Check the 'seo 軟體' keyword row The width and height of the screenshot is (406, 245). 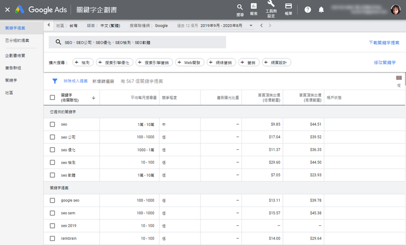click(x=52, y=175)
